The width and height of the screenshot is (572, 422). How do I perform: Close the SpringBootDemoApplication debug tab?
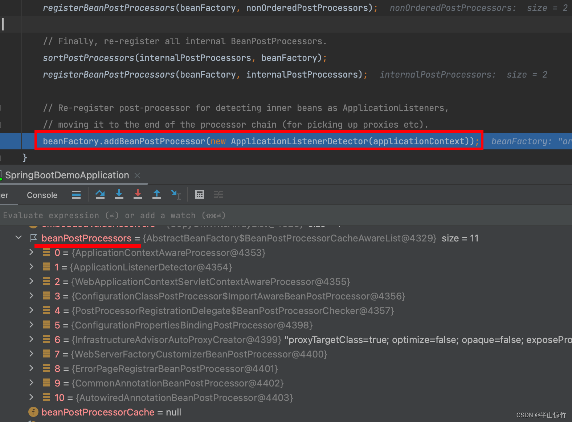pos(137,175)
